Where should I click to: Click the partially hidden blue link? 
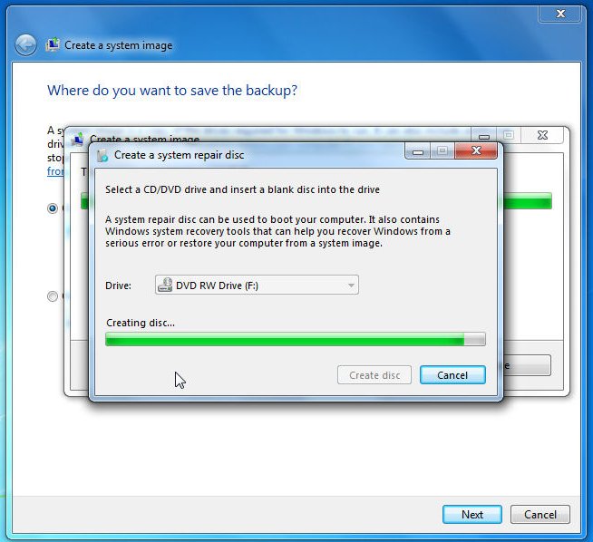[55, 171]
